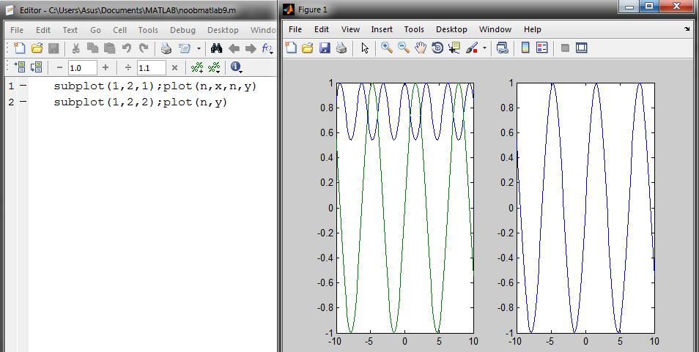Choose the Rotate 3D tool
This screenshot has width=699, height=352.
click(x=437, y=48)
